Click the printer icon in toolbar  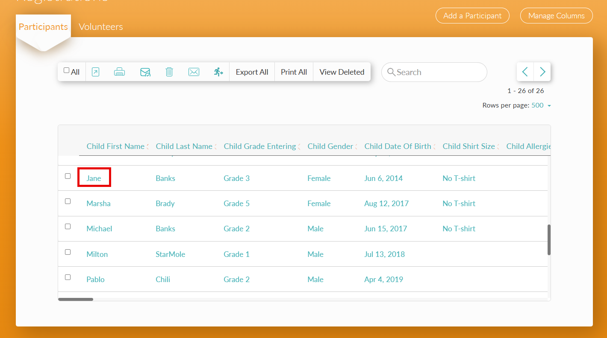coord(119,72)
